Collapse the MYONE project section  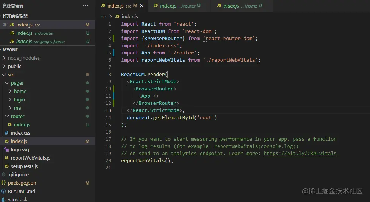pyautogui.click(x=10, y=50)
